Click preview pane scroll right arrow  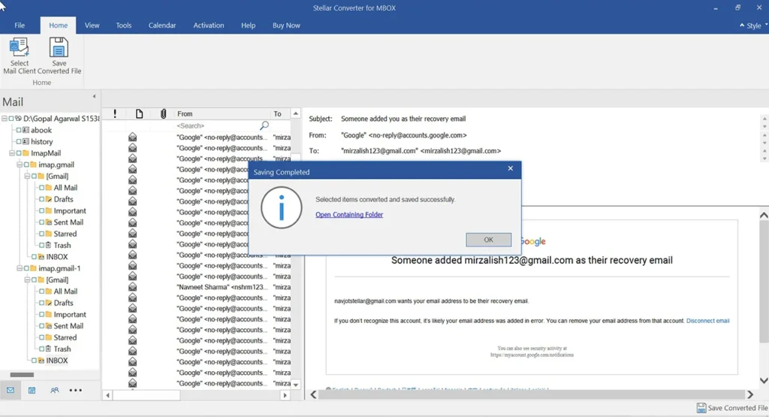(x=750, y=394)
